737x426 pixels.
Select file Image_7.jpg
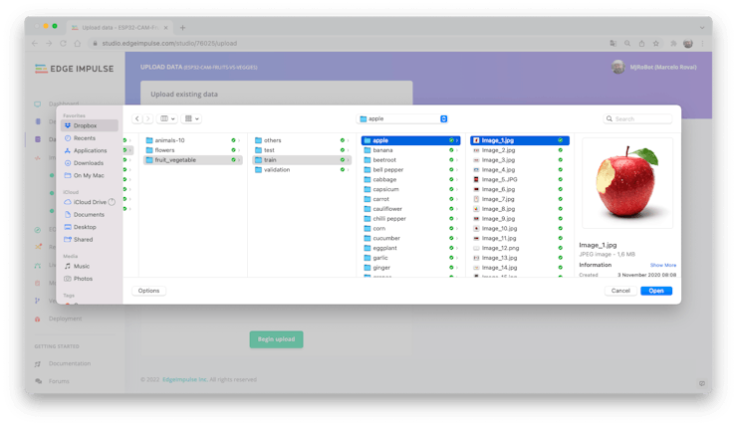click(x=520, y=199)
